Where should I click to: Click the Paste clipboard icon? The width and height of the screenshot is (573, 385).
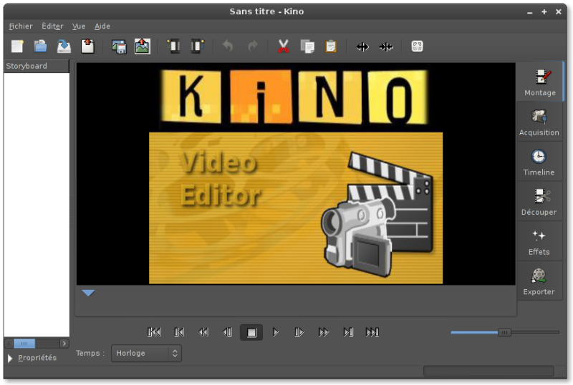330,47
